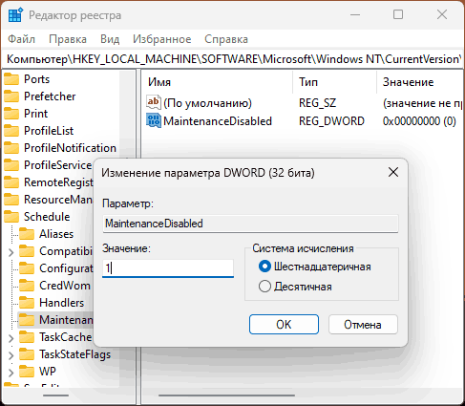Click the REG_DWORD type cell
Screen dimensions: 465x406
tap(331, 121)
